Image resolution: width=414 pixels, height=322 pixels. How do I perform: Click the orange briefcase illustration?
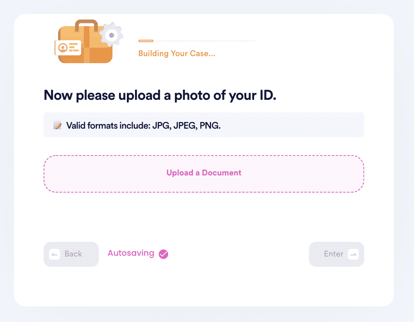(x=85, y=42)
